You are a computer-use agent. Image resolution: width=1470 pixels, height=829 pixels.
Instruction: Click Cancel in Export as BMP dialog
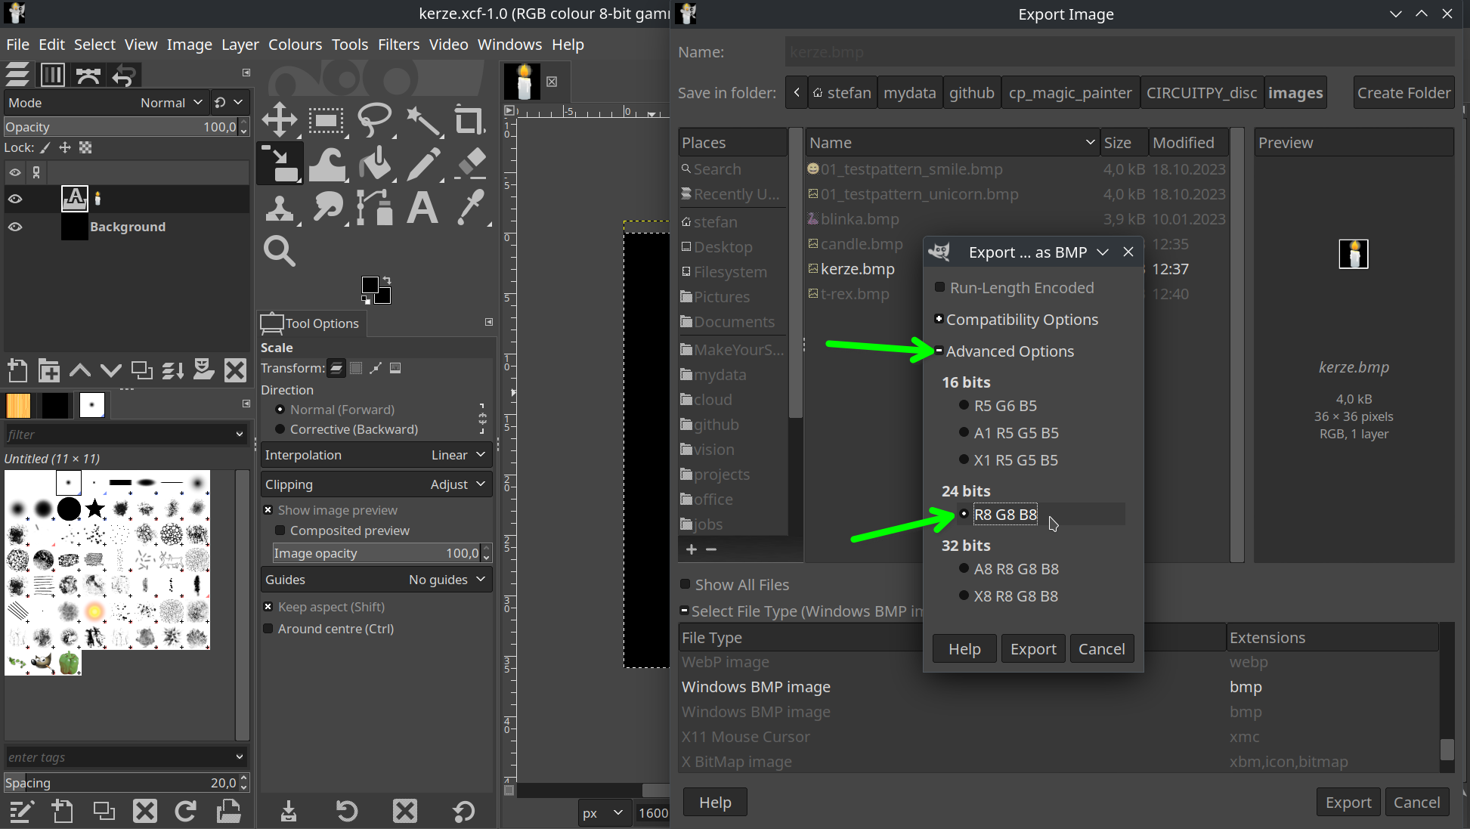click(x=1101, y=648)
